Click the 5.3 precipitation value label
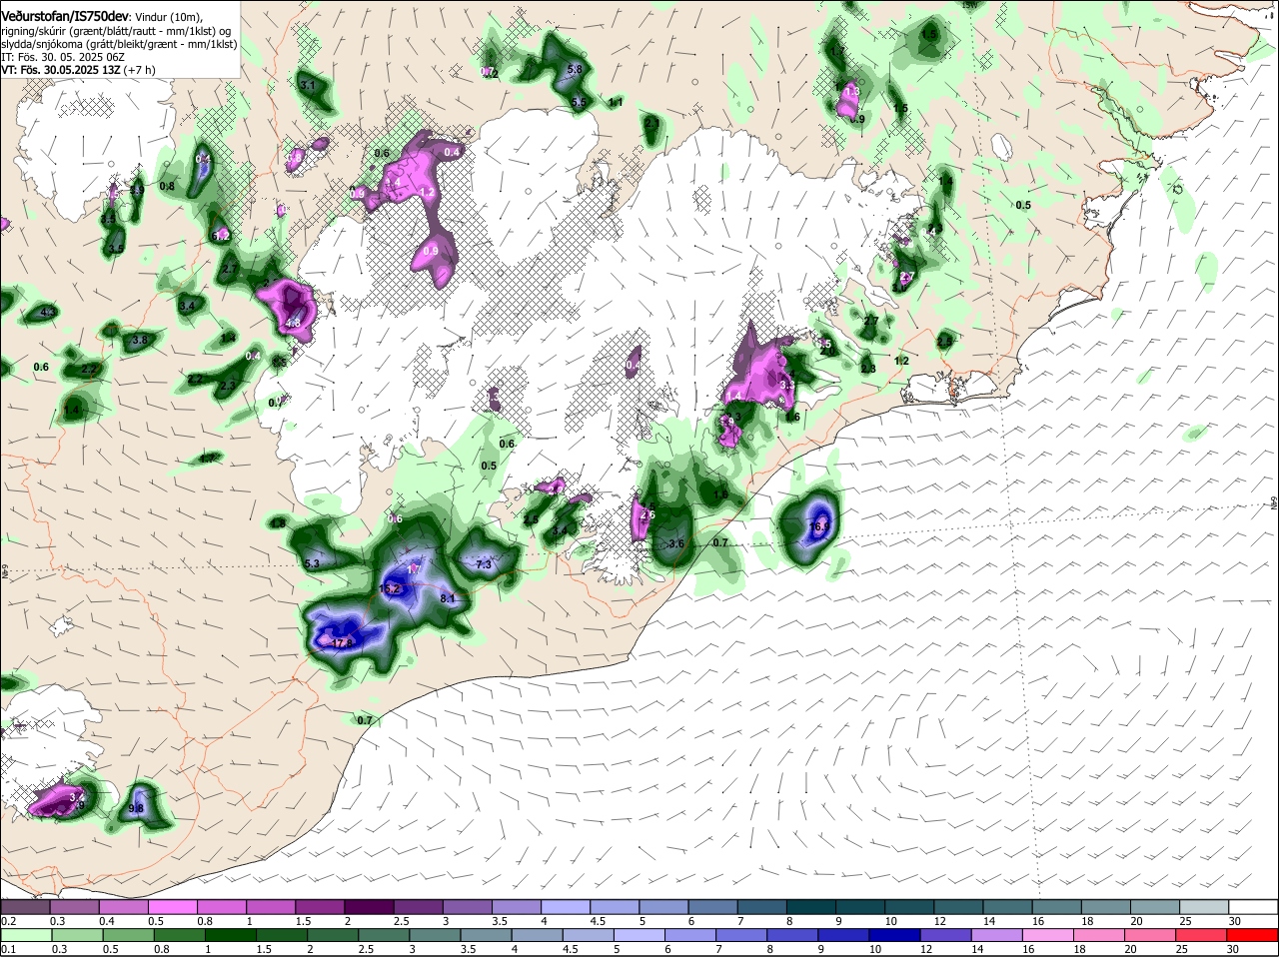1279x957 pixels. (311, 563)
